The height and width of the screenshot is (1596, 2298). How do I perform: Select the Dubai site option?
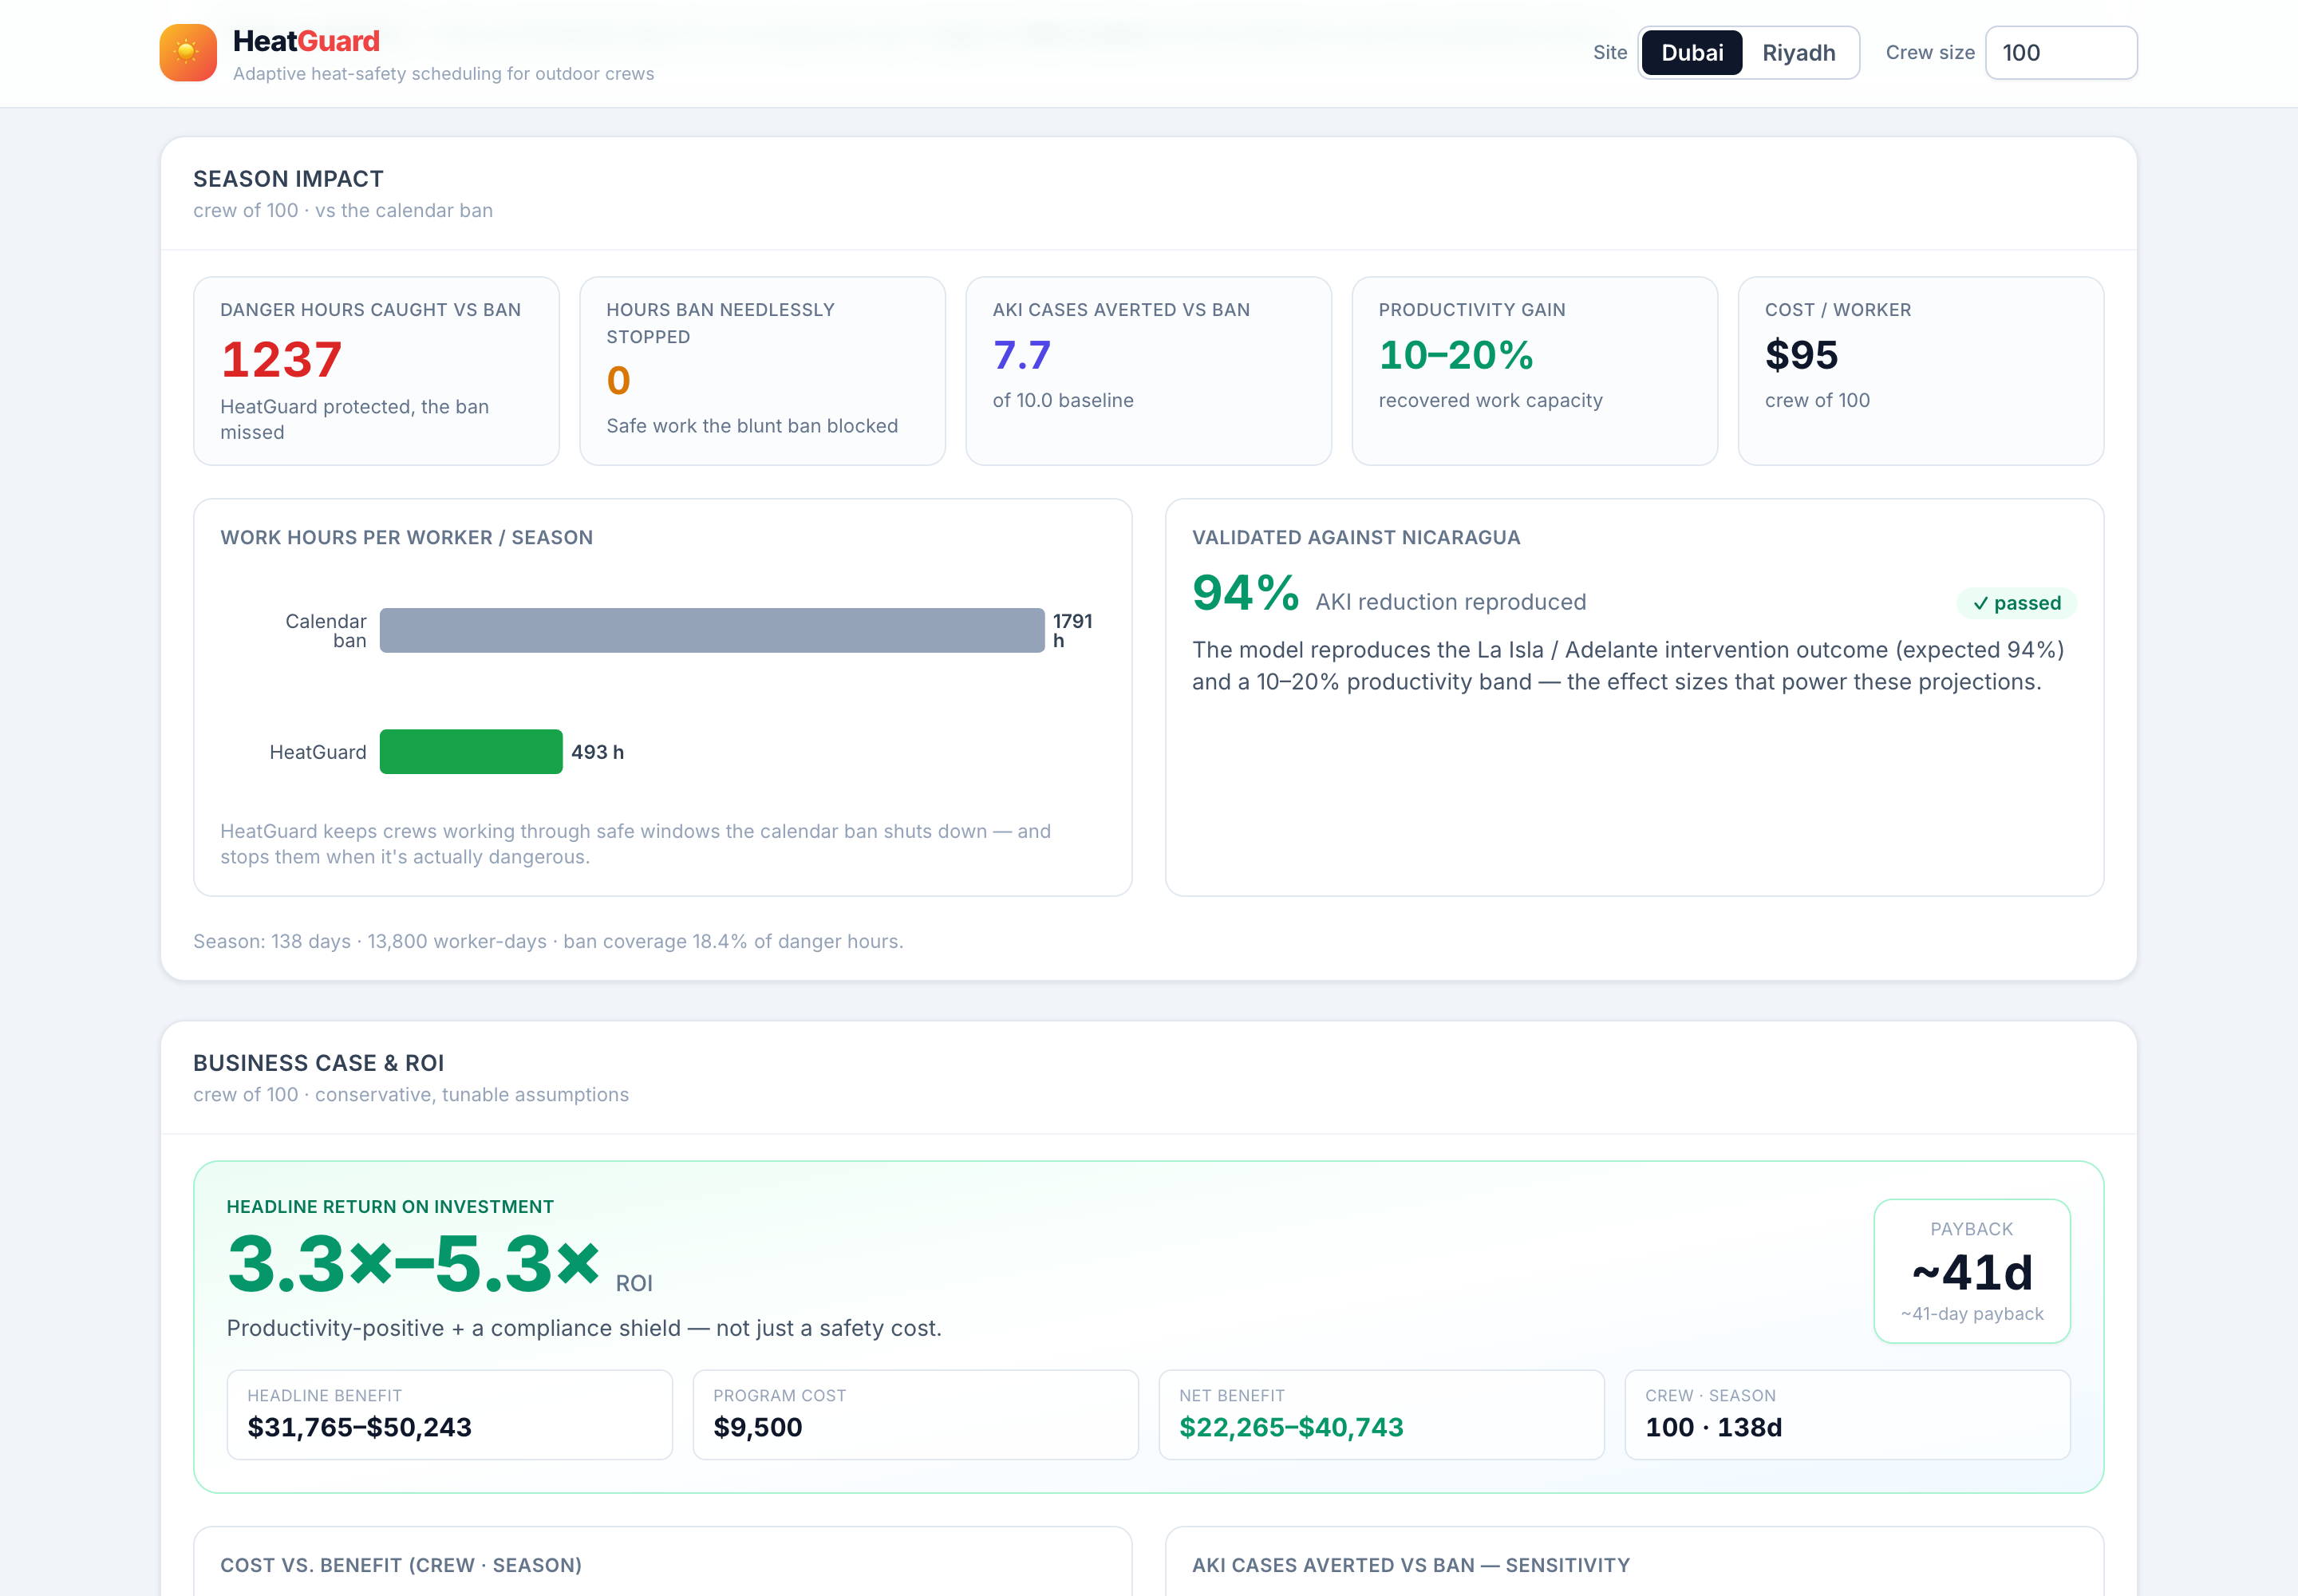(x=1692, y=53)
